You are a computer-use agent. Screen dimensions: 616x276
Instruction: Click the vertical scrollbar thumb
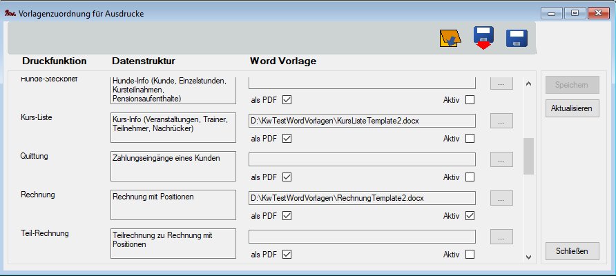click(529, 156)
